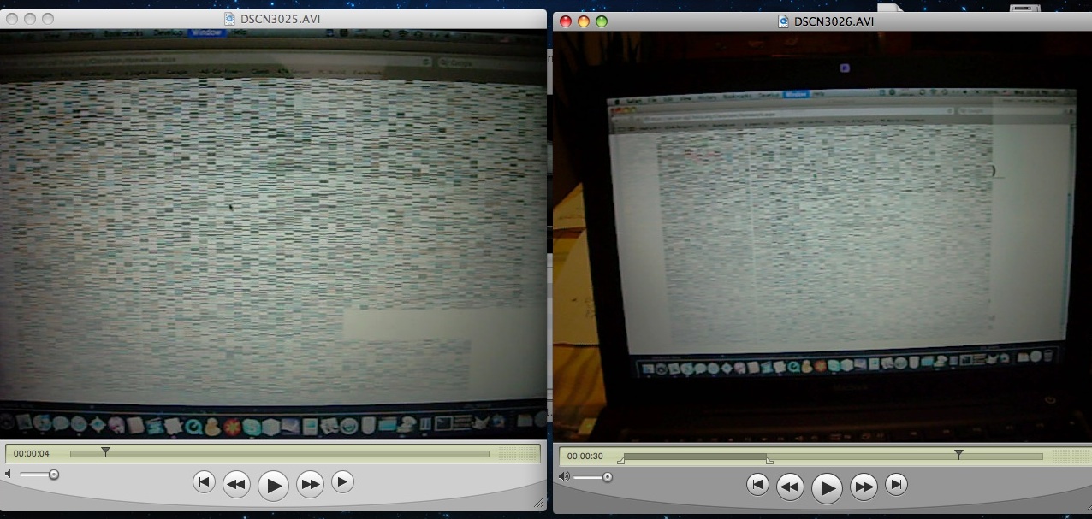
Task: Jump to start of DSCN3026.AVI
Action: 757,486
